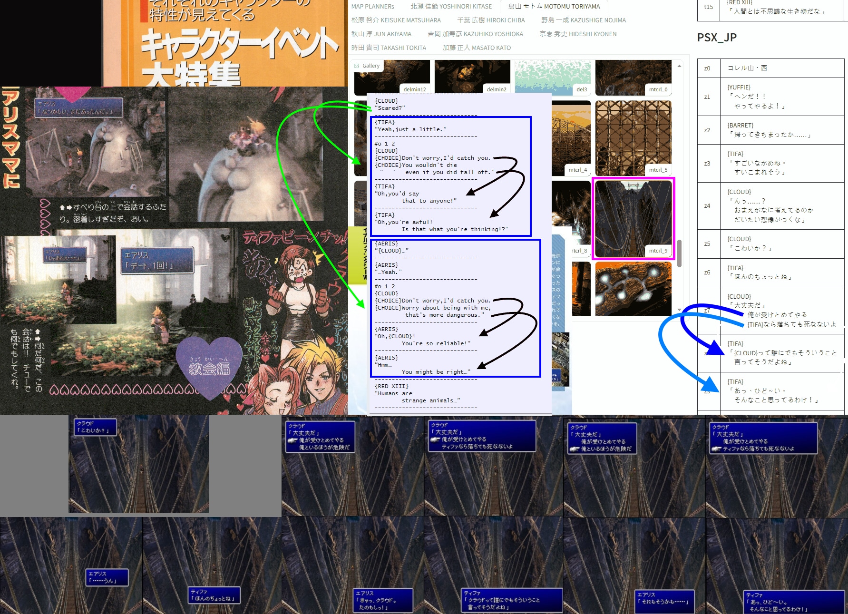
Task: Open the KAZUHIKO YOSHIOKA tab
Action: 475,34
